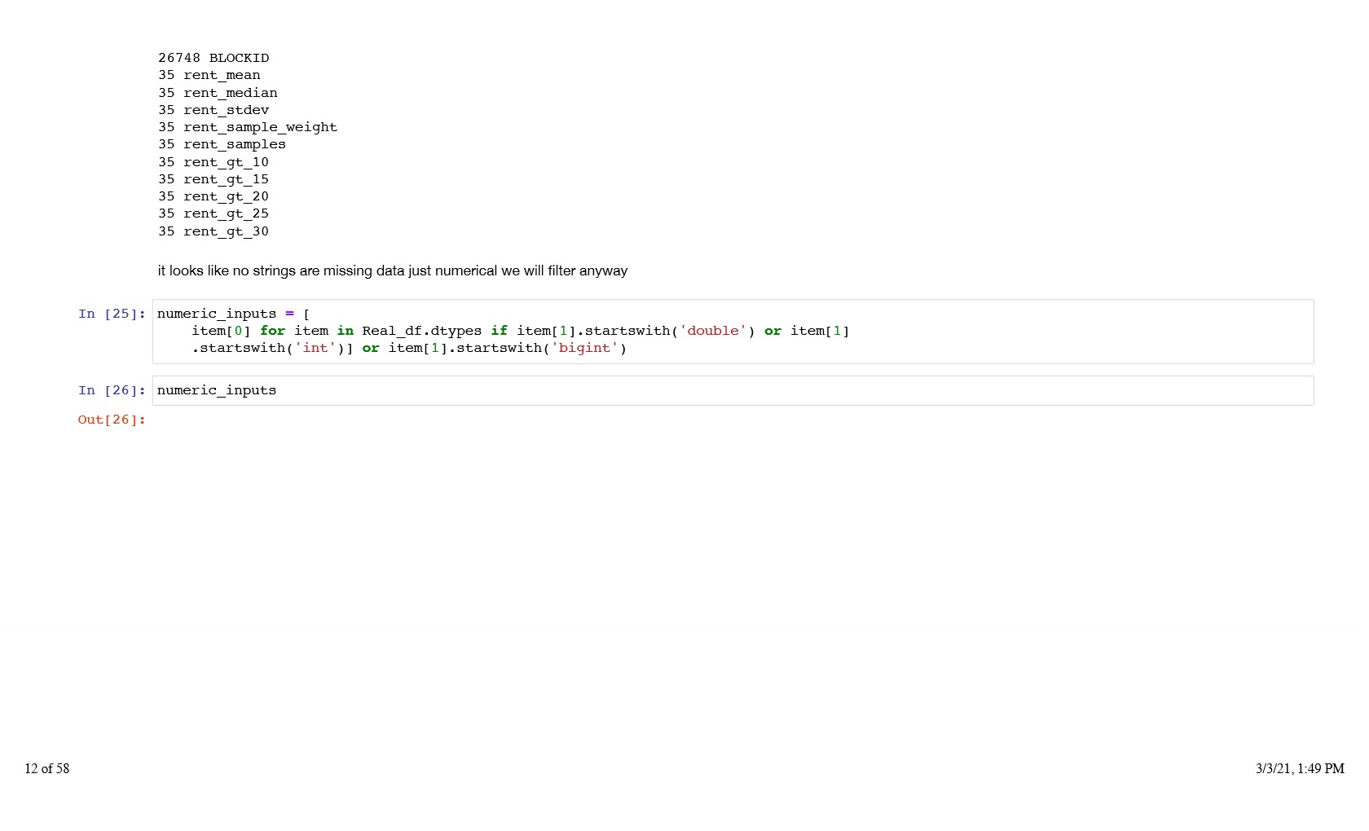Click the In [26] numeric_inputs code cell

pyautogui.click(x=732, y=390)
